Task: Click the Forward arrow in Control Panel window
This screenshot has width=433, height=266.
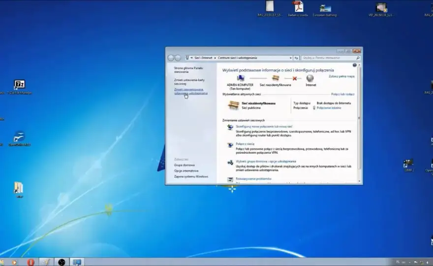Action: (178, 58)
